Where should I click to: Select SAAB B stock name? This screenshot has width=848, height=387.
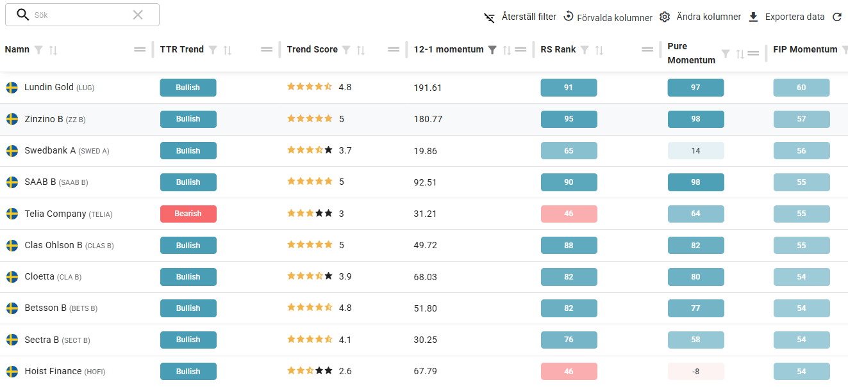point(40,182)
